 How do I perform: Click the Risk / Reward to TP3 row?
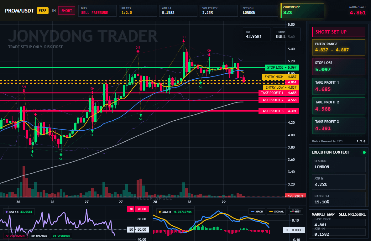(x=339, y=141)
